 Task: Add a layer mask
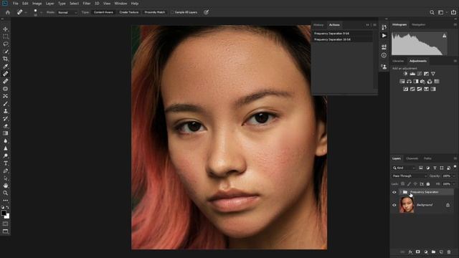pyautogui.click(x=418, y=252)
